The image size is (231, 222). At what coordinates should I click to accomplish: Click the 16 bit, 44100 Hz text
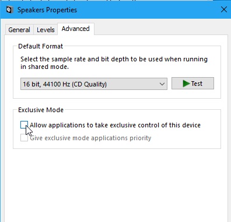47,84
